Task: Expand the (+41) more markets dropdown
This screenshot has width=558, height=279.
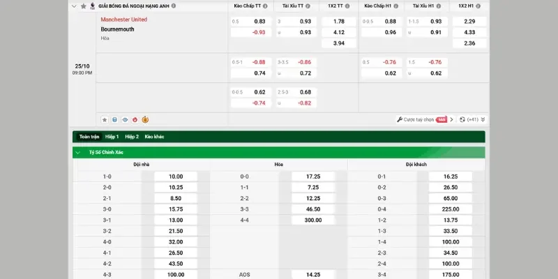Action: click(472, 119)
